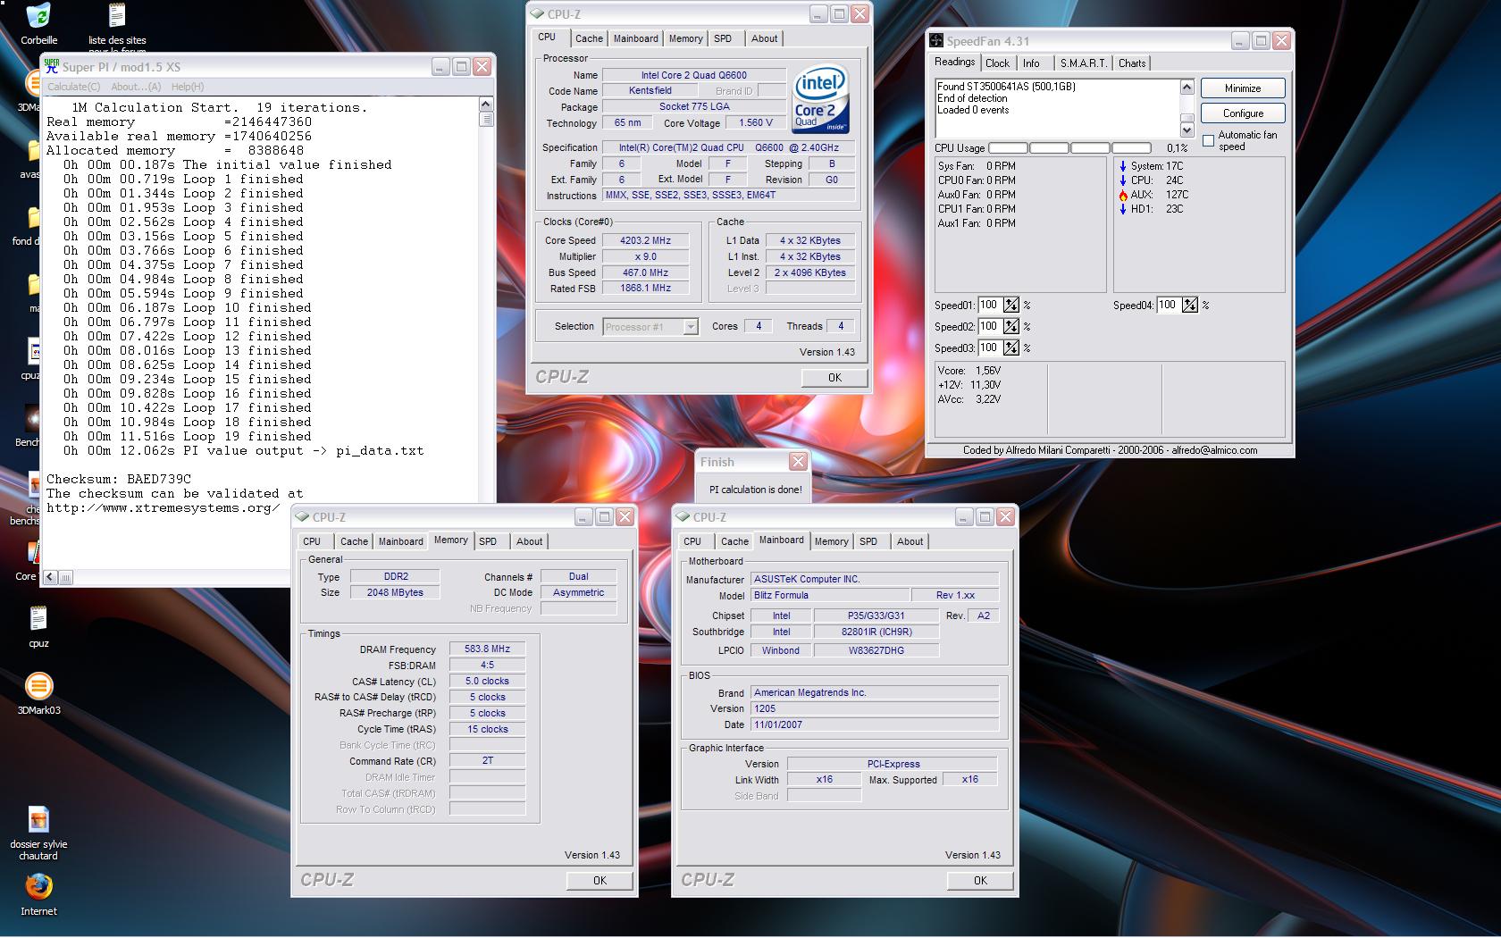1501x938 pixels.
Task: Switch to Cache tab in top CPU-Z
Action: 589,38
